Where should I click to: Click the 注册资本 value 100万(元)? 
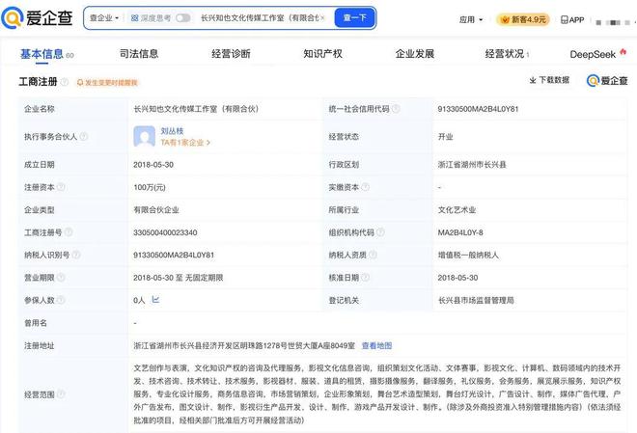[150, 187]
